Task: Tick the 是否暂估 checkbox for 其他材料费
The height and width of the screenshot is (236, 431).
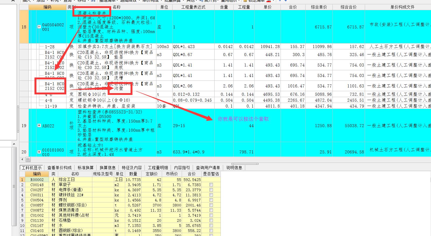Action: tap(211, 215)
